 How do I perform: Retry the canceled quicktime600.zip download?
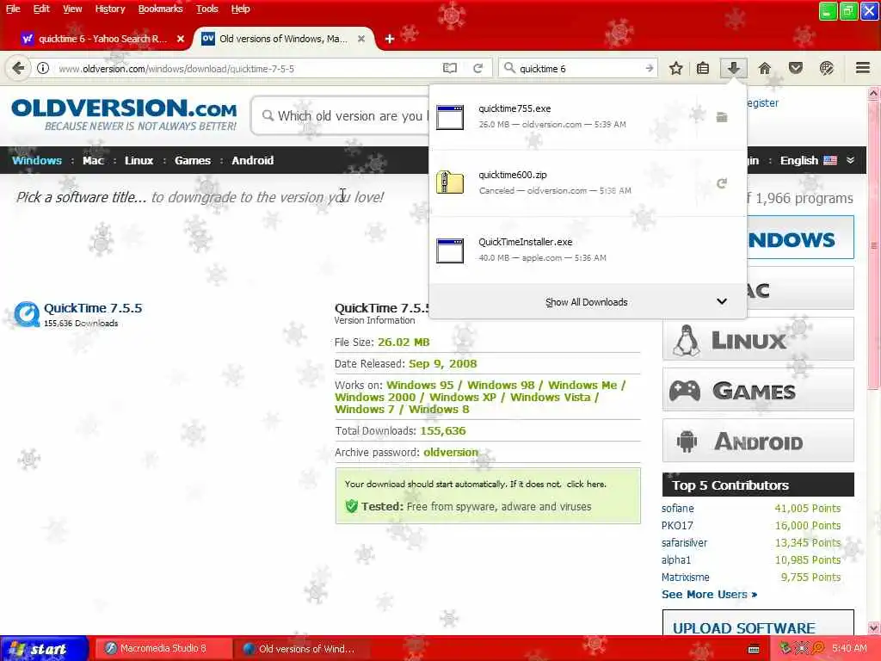tap(722, 183)
